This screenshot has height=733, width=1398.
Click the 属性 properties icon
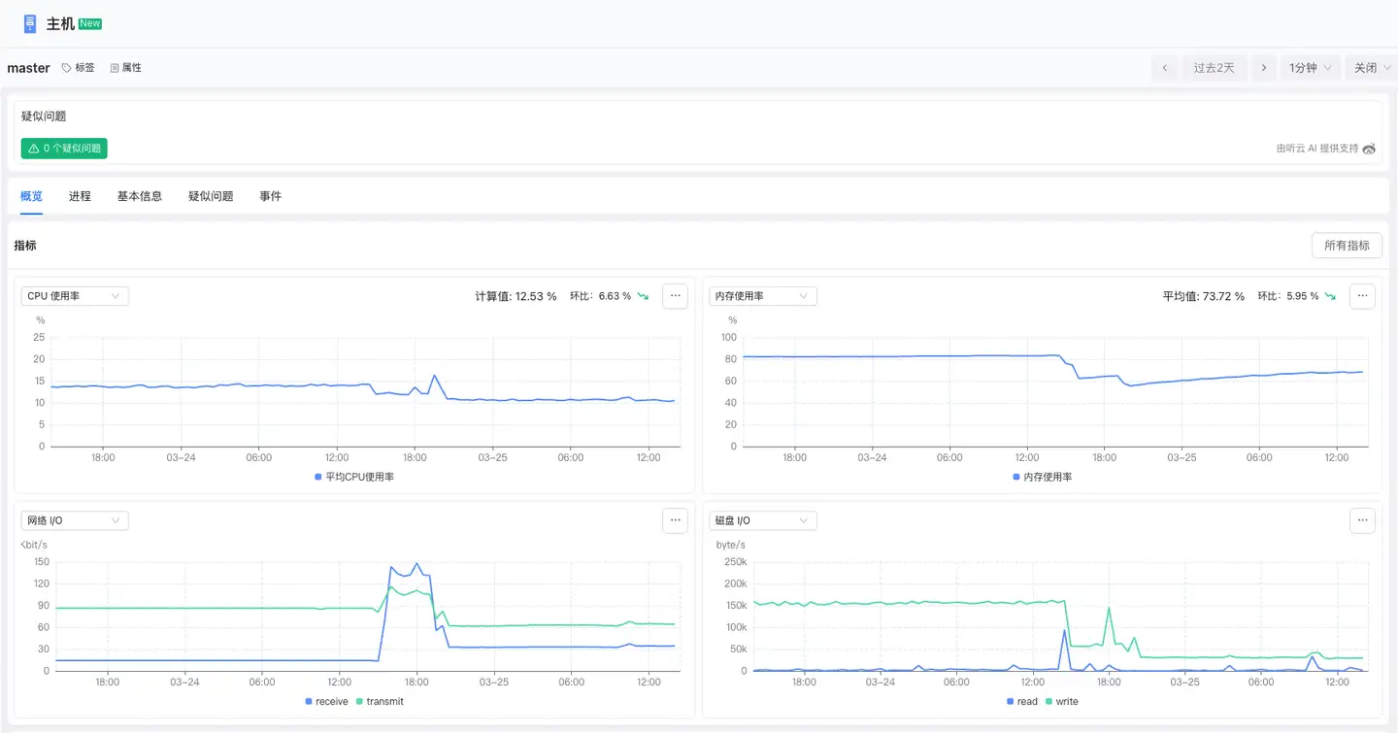point(115,68)
